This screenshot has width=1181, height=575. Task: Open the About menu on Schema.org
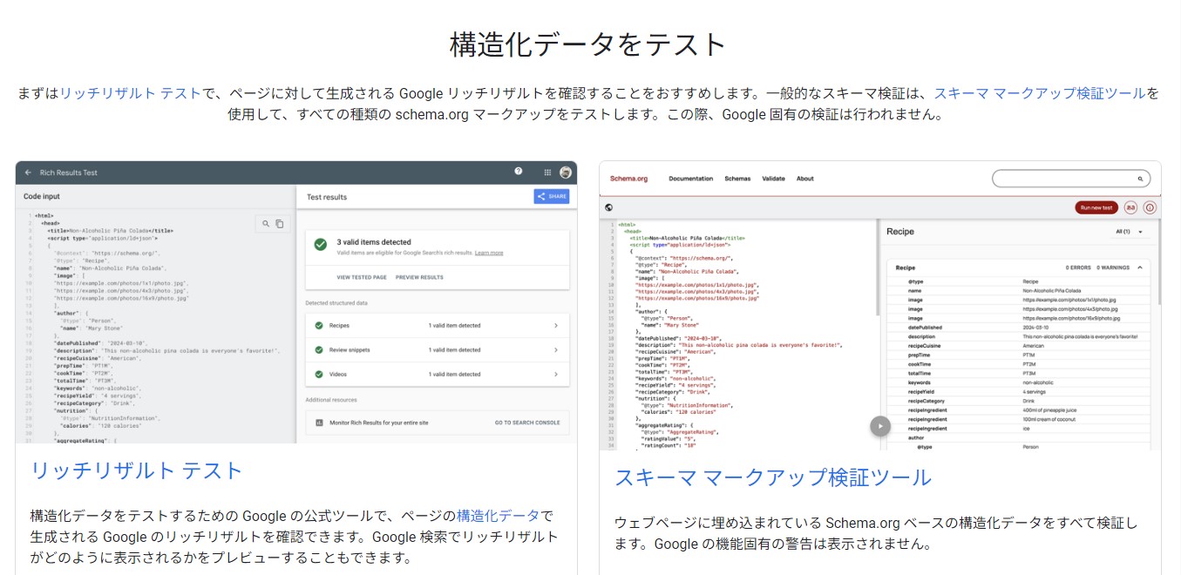tap(805, 179)
